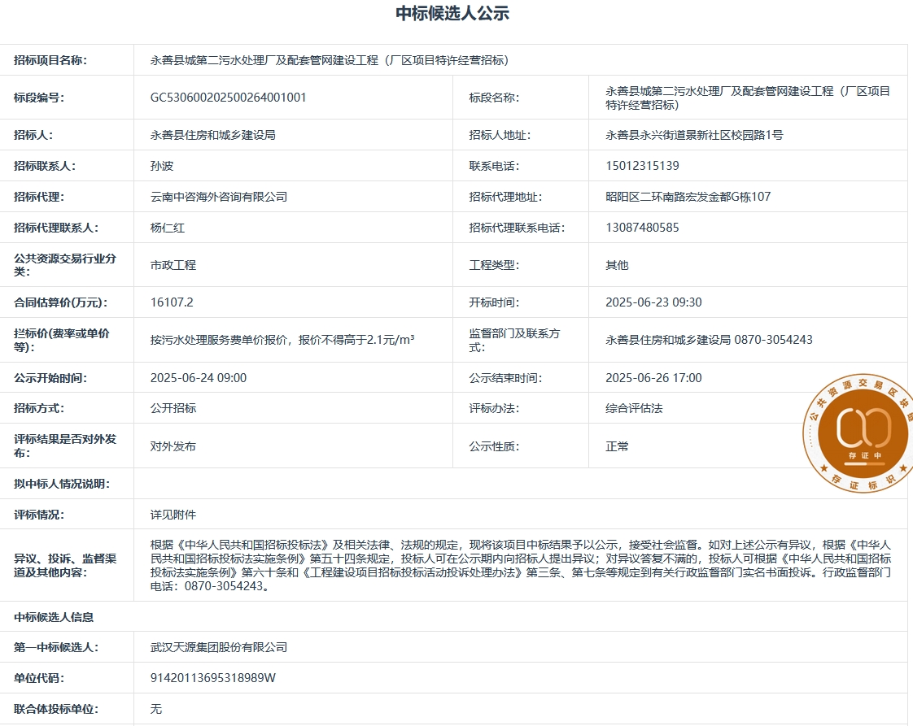The width and height of the screenshot is (913, 726).
Task: Click the objection and complaint channels paragraph
Action: coord(521,566)
